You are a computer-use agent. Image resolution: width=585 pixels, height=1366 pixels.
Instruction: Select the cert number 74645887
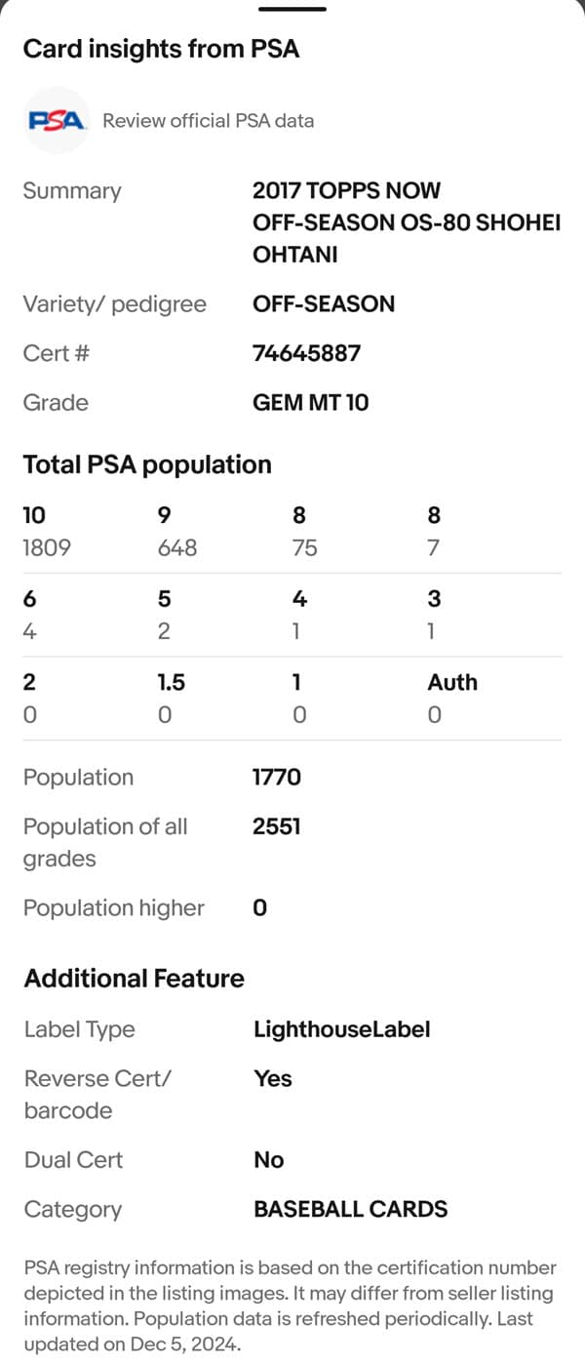(x=306, y=353)
